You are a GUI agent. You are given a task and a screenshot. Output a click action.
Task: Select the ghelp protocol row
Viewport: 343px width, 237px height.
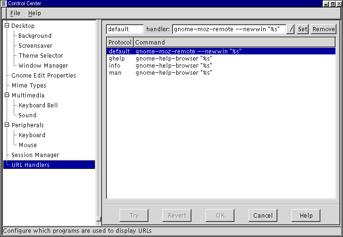(x=117, y=58)
